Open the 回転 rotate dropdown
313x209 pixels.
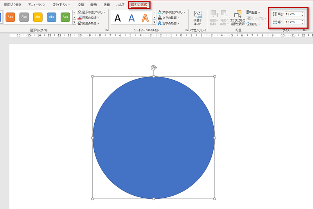pos(253,24)
